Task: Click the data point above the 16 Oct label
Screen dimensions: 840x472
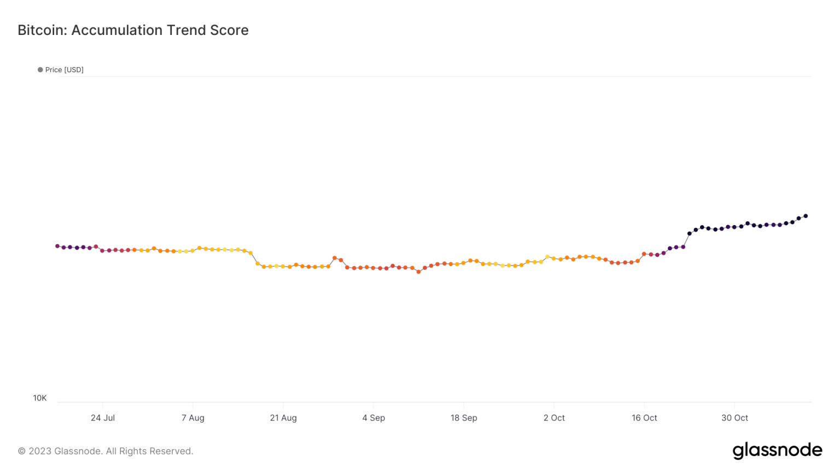Action: [644, 254]
